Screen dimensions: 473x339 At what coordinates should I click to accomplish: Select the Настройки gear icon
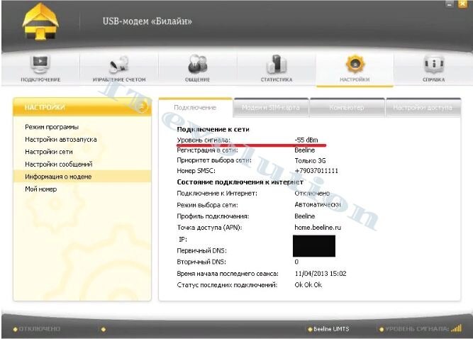point(355,64)
